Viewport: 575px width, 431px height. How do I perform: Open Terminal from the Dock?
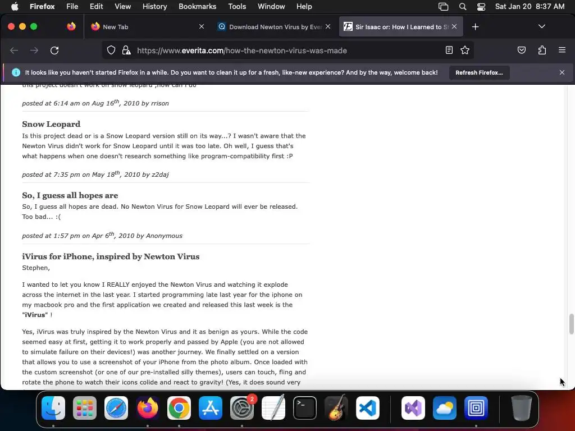[x=305, y=408]
